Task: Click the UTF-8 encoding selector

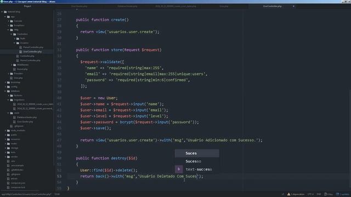Action: (310, 194)
